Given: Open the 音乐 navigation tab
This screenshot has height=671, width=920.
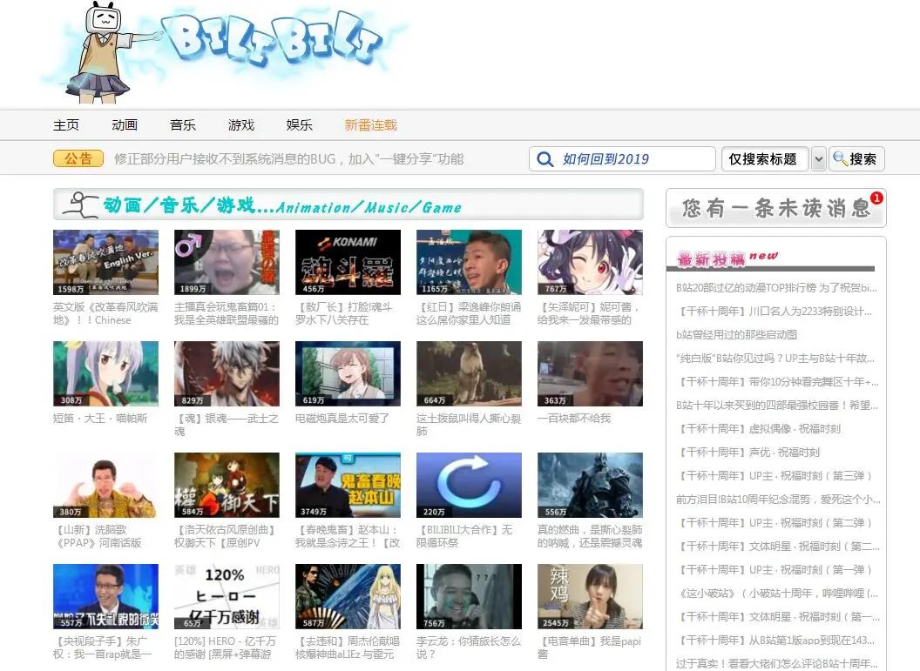Looking at the screenshot, I should [x=182, y=124].
